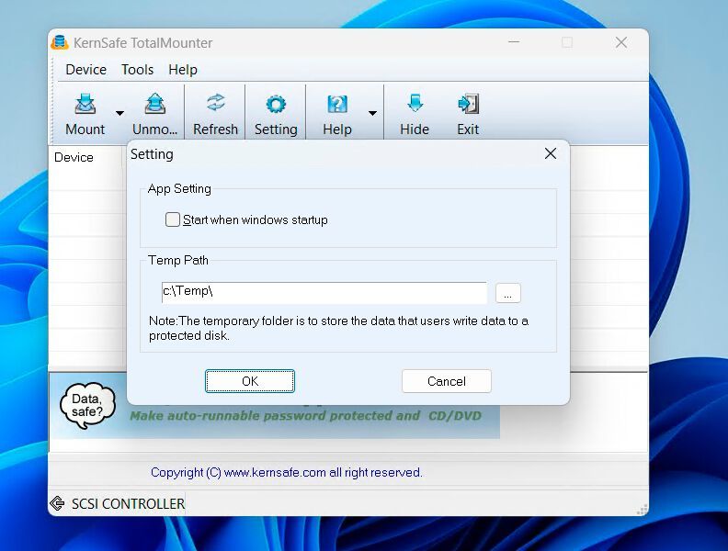The height and width of the screenshot is (551, 728).
Task: Click the Data safe speech bubble icon
Action: tap(87, 405)
